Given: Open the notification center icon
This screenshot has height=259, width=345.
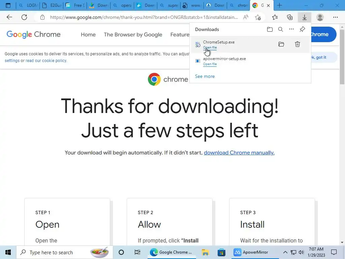Looking at the screenshot, I should click(x=334, y=252).
